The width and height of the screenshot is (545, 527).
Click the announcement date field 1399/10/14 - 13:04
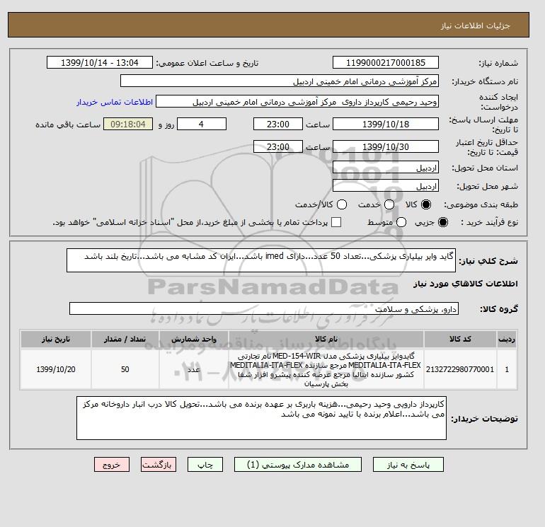[100, 62]
